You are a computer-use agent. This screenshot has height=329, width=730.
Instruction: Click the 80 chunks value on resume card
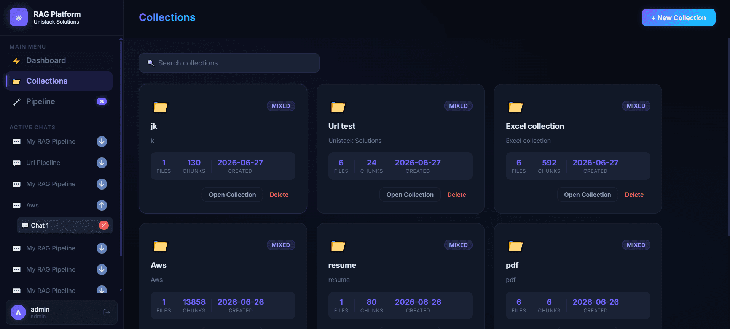point(371,302)
